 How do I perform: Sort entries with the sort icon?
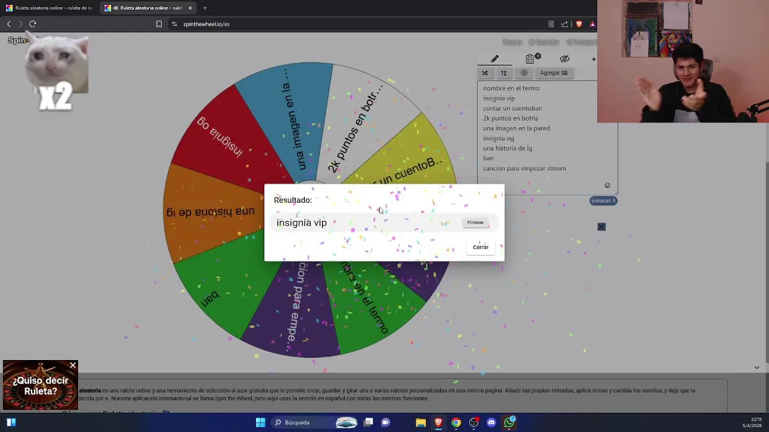click(503, 73)
